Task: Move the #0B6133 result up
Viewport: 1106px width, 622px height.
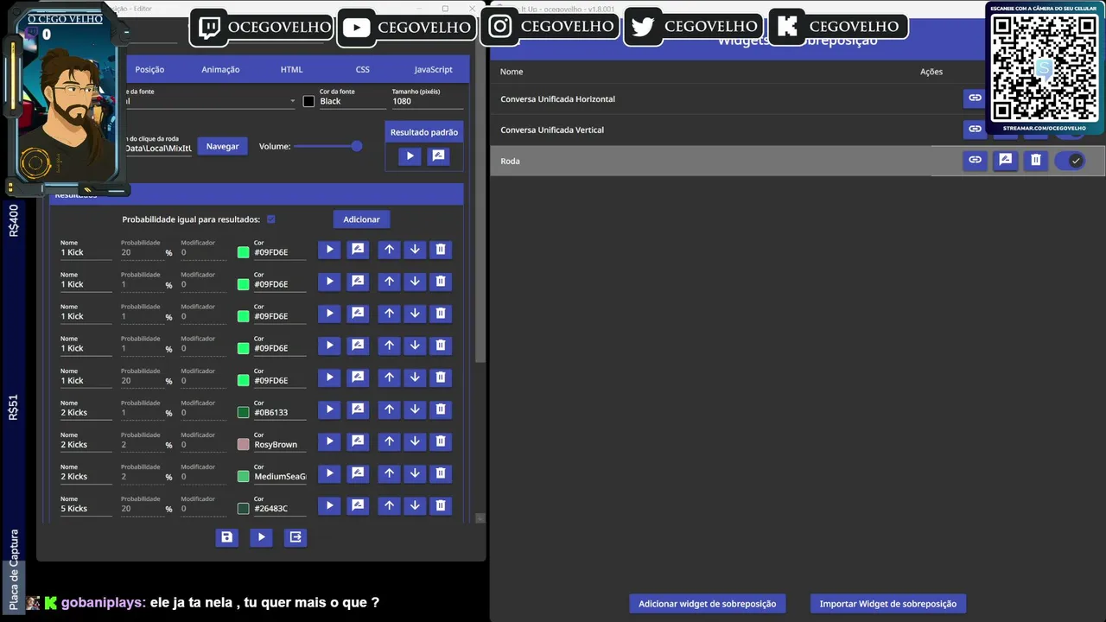Action: (390, 409)
